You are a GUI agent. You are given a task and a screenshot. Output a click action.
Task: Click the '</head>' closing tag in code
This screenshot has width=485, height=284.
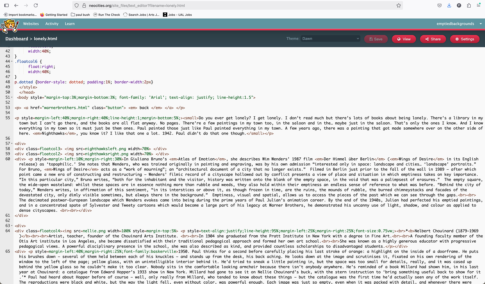click(27, 92)
